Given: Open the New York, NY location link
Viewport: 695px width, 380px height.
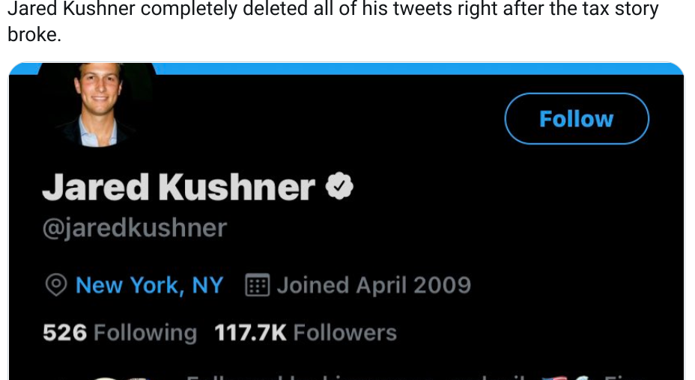Looking at the screenshot, I should point(149,285).
